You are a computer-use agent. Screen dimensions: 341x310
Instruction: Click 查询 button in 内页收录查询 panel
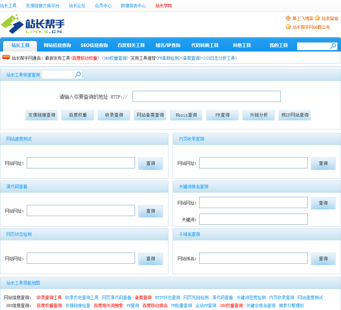(x=323, y=163)
